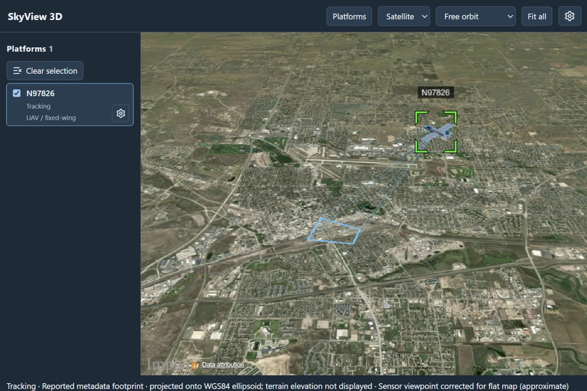Open N97826 platform settings gear
Image resolution: width=587 pixels, height=391 pixels.
point(121,113)
